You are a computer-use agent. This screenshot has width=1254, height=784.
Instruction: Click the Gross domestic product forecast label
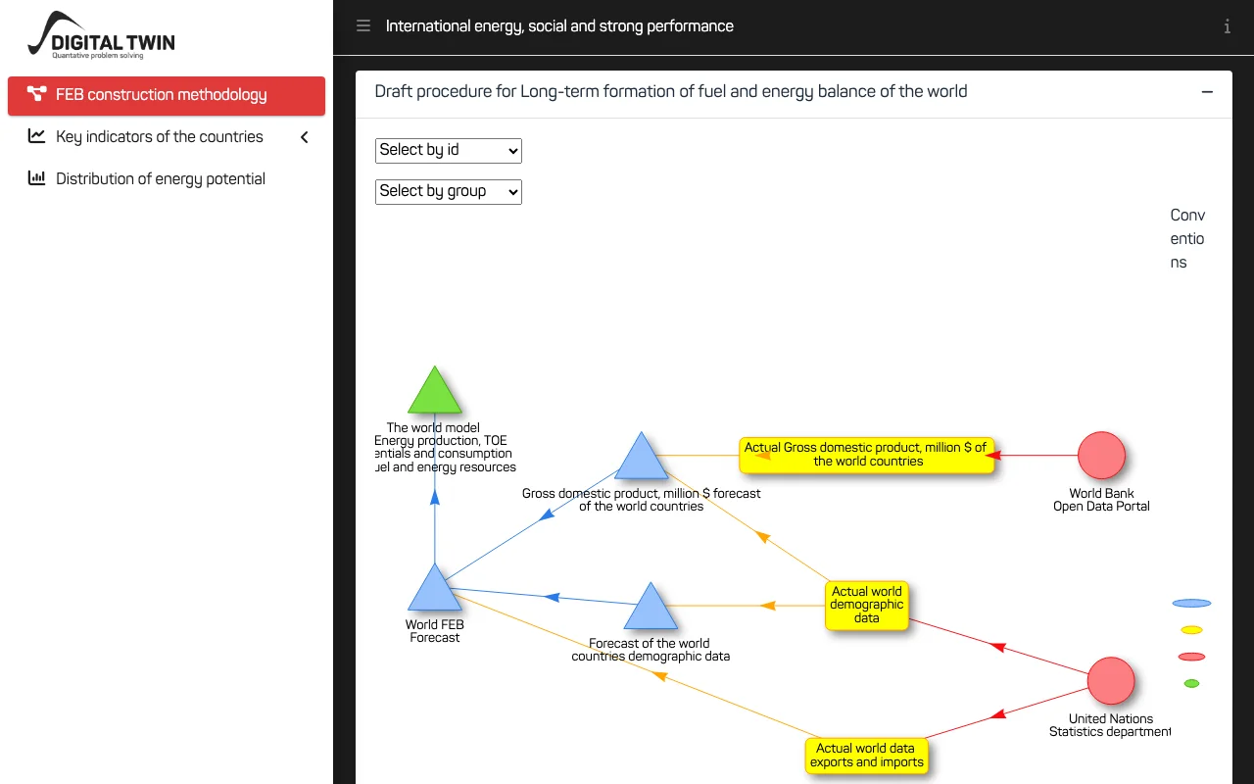[641, 500]
